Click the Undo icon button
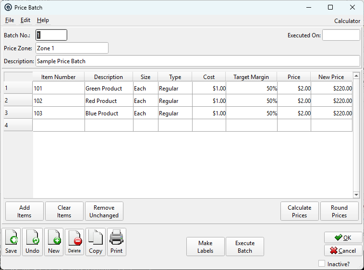This screenshot has width=364, height=270. pos(33,242)
